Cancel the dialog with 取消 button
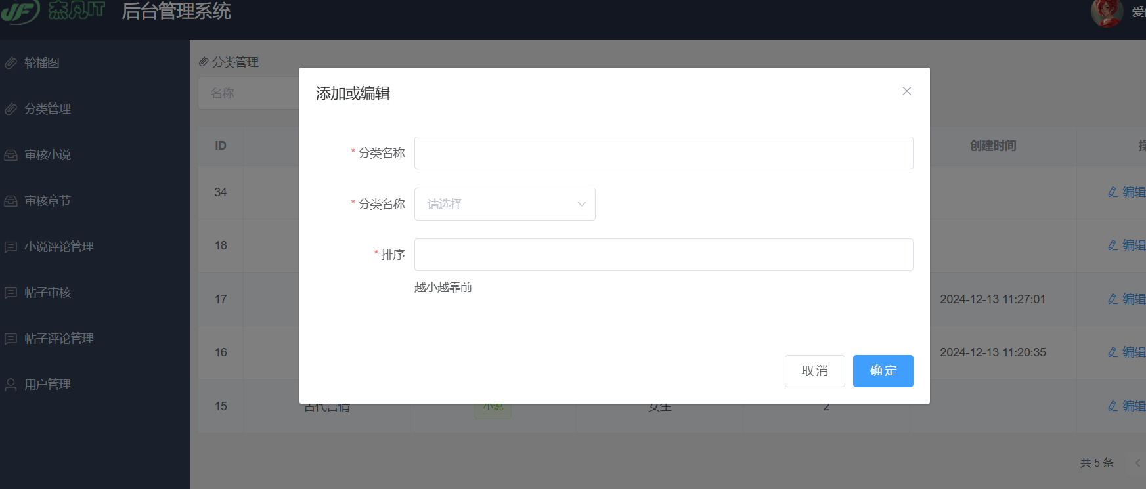 tap(814, 371)
